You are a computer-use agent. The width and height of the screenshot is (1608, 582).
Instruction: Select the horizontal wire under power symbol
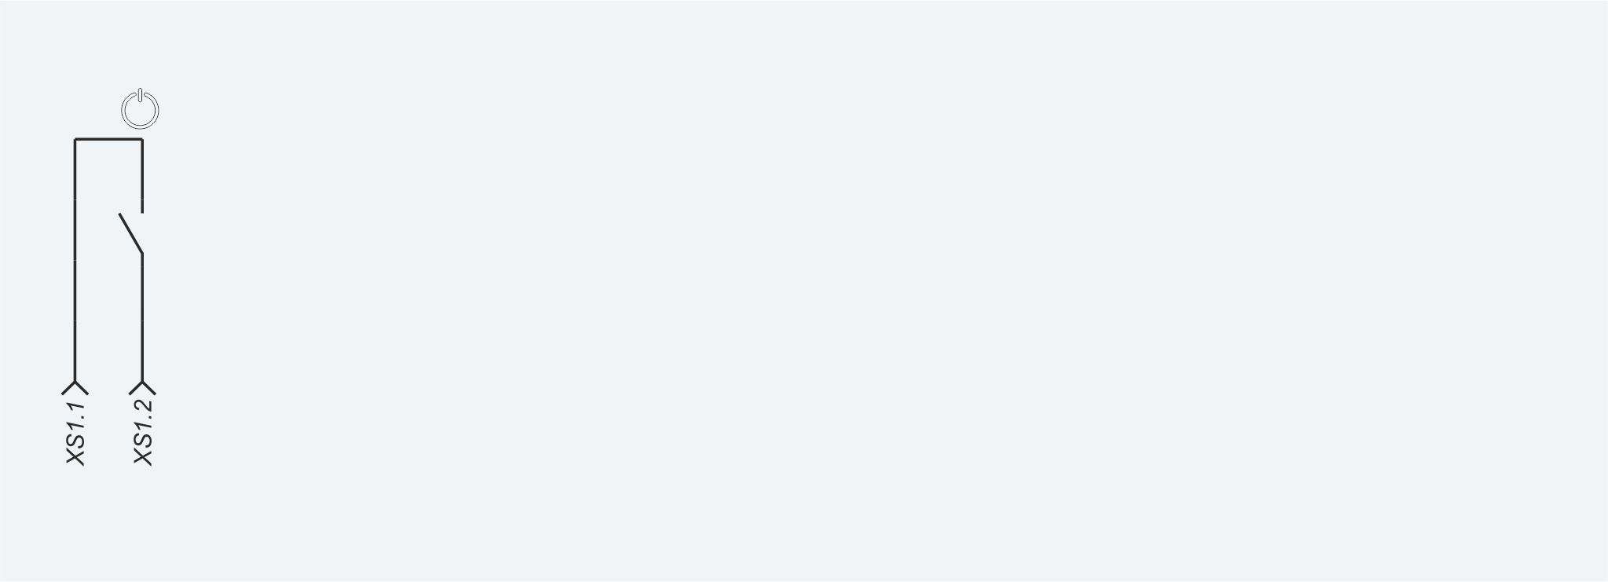108,139
